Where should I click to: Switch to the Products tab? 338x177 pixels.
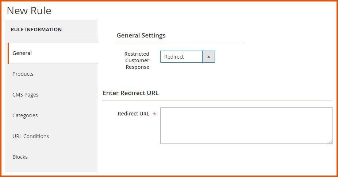[23, 74]
